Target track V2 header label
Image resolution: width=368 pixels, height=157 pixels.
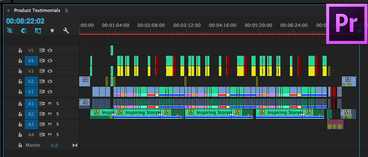coord(31,81)
